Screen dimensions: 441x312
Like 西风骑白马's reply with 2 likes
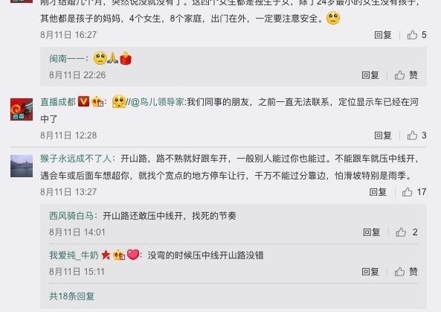pos(406,232)
